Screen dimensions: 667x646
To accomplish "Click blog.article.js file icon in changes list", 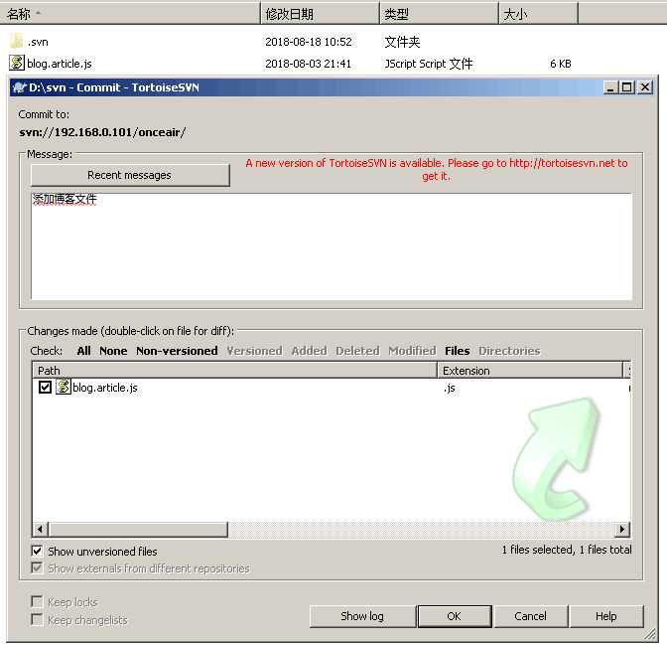I will pos(64,387).
